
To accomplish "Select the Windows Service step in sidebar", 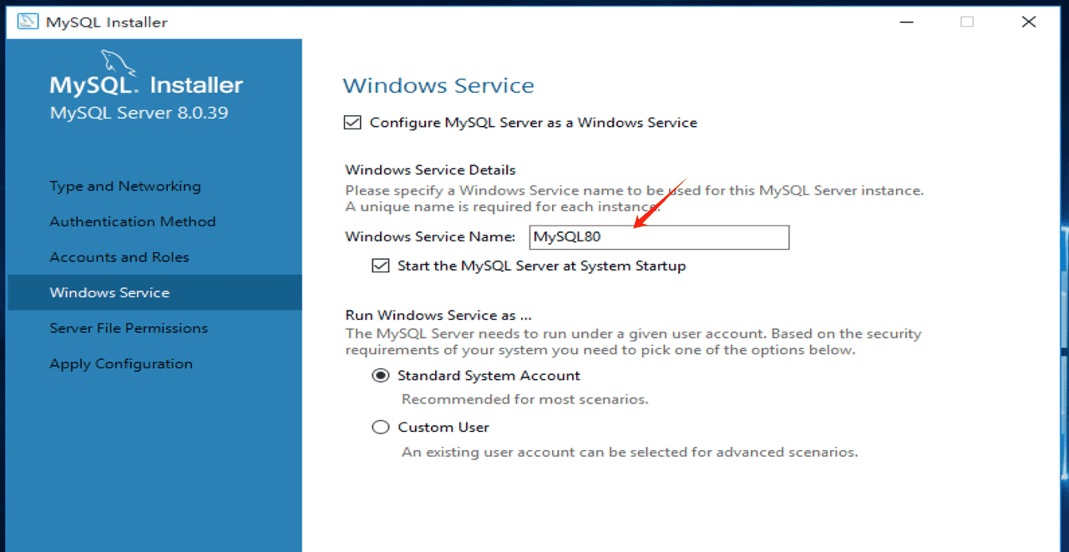I will tap(155, 292).
